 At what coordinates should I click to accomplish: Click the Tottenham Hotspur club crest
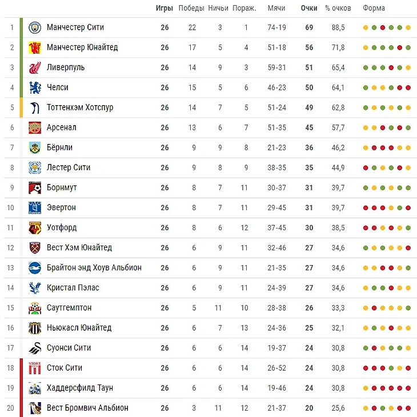35,107
